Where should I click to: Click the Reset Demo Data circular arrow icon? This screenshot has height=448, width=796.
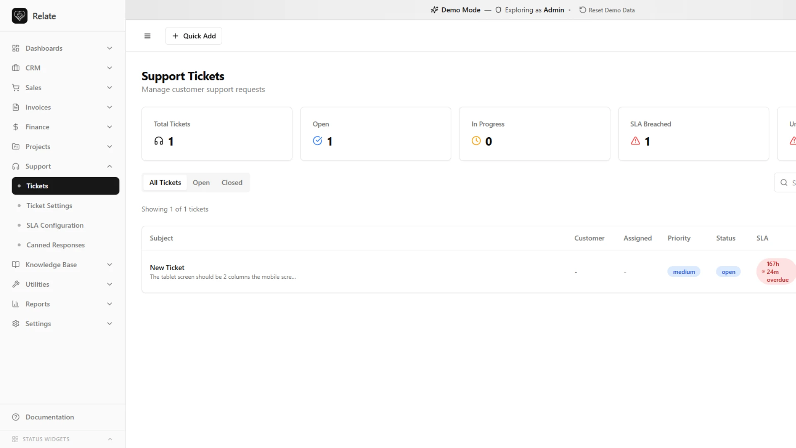582,10
